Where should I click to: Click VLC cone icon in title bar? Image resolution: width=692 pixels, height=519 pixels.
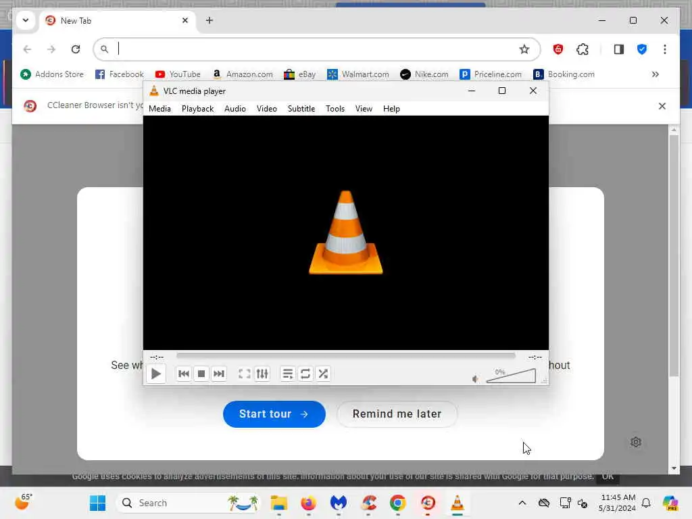coord(153,91)
